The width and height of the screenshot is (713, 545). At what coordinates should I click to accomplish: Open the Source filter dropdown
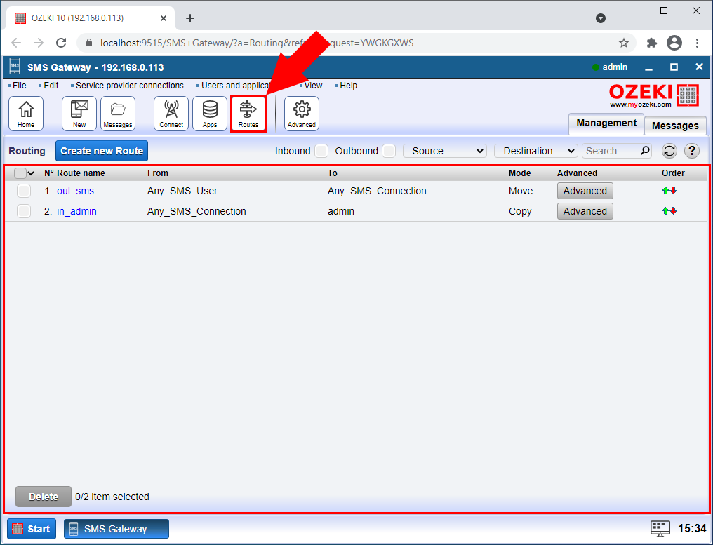coord(445,151)
